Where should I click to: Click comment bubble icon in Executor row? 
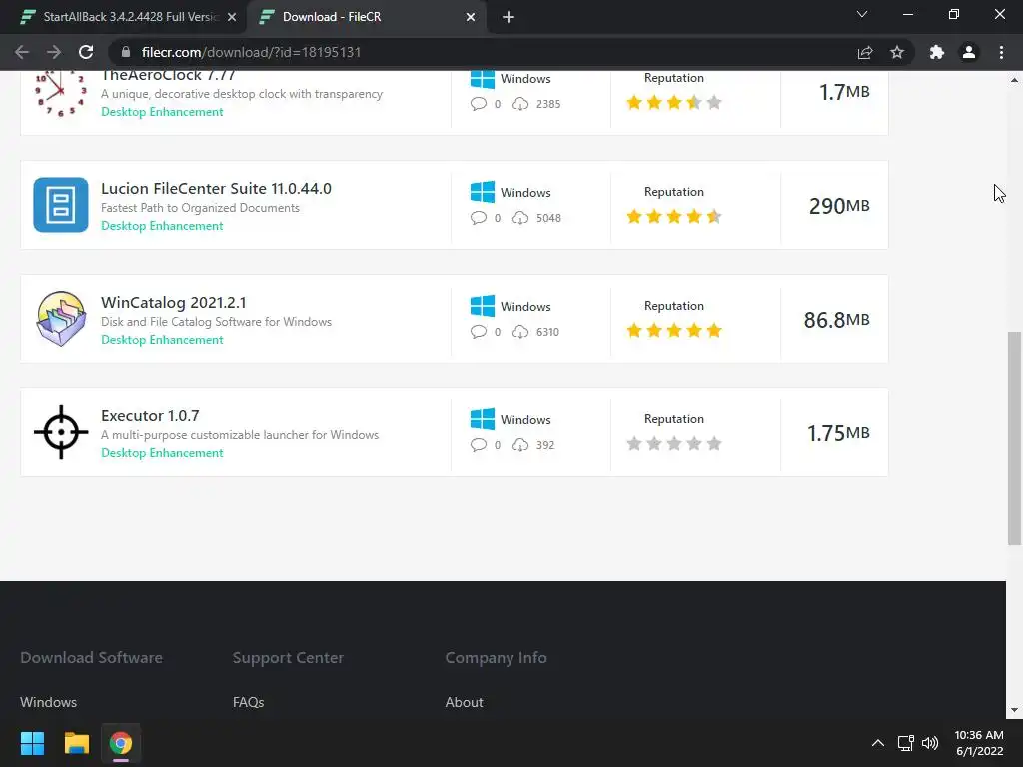coord(479,444)
